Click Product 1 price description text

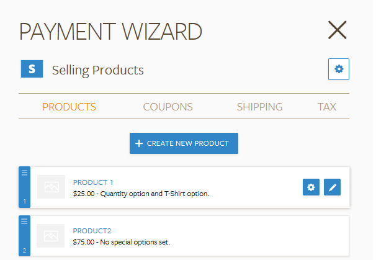coord(141,194)
